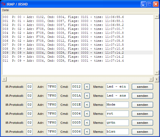
Task: Click the Tk feather icon in title bar
Action: [3, 4]
